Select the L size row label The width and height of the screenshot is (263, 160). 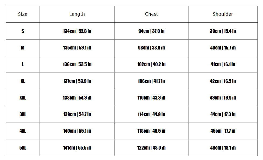pyautogui.click(x=23, y=64)
